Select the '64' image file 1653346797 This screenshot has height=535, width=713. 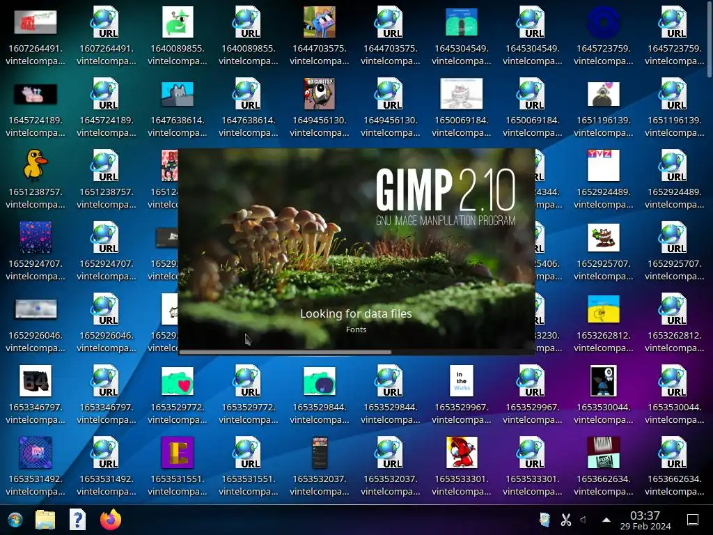(x=36, y=381)
